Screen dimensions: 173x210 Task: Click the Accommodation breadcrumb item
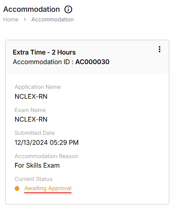[x=52, y=20]
